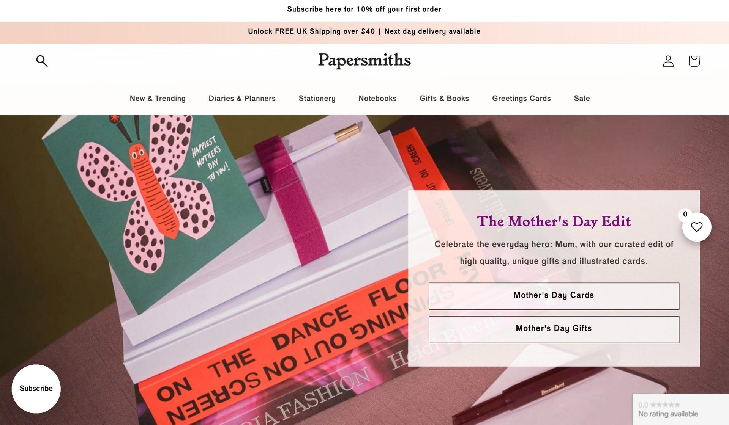Open the Notebooks menu

pos(377,99)
